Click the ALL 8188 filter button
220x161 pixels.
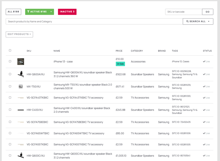pyautogui.click(x=13, y=12)
